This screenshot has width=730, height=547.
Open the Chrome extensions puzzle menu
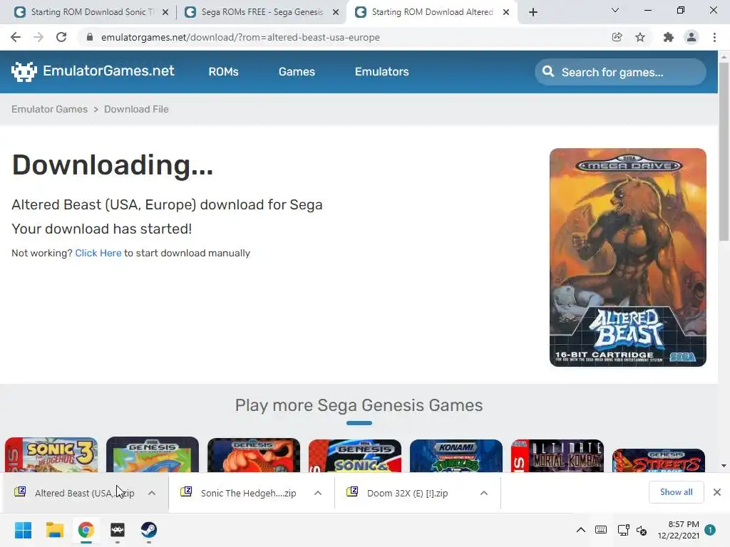click(x=669, y=37)
